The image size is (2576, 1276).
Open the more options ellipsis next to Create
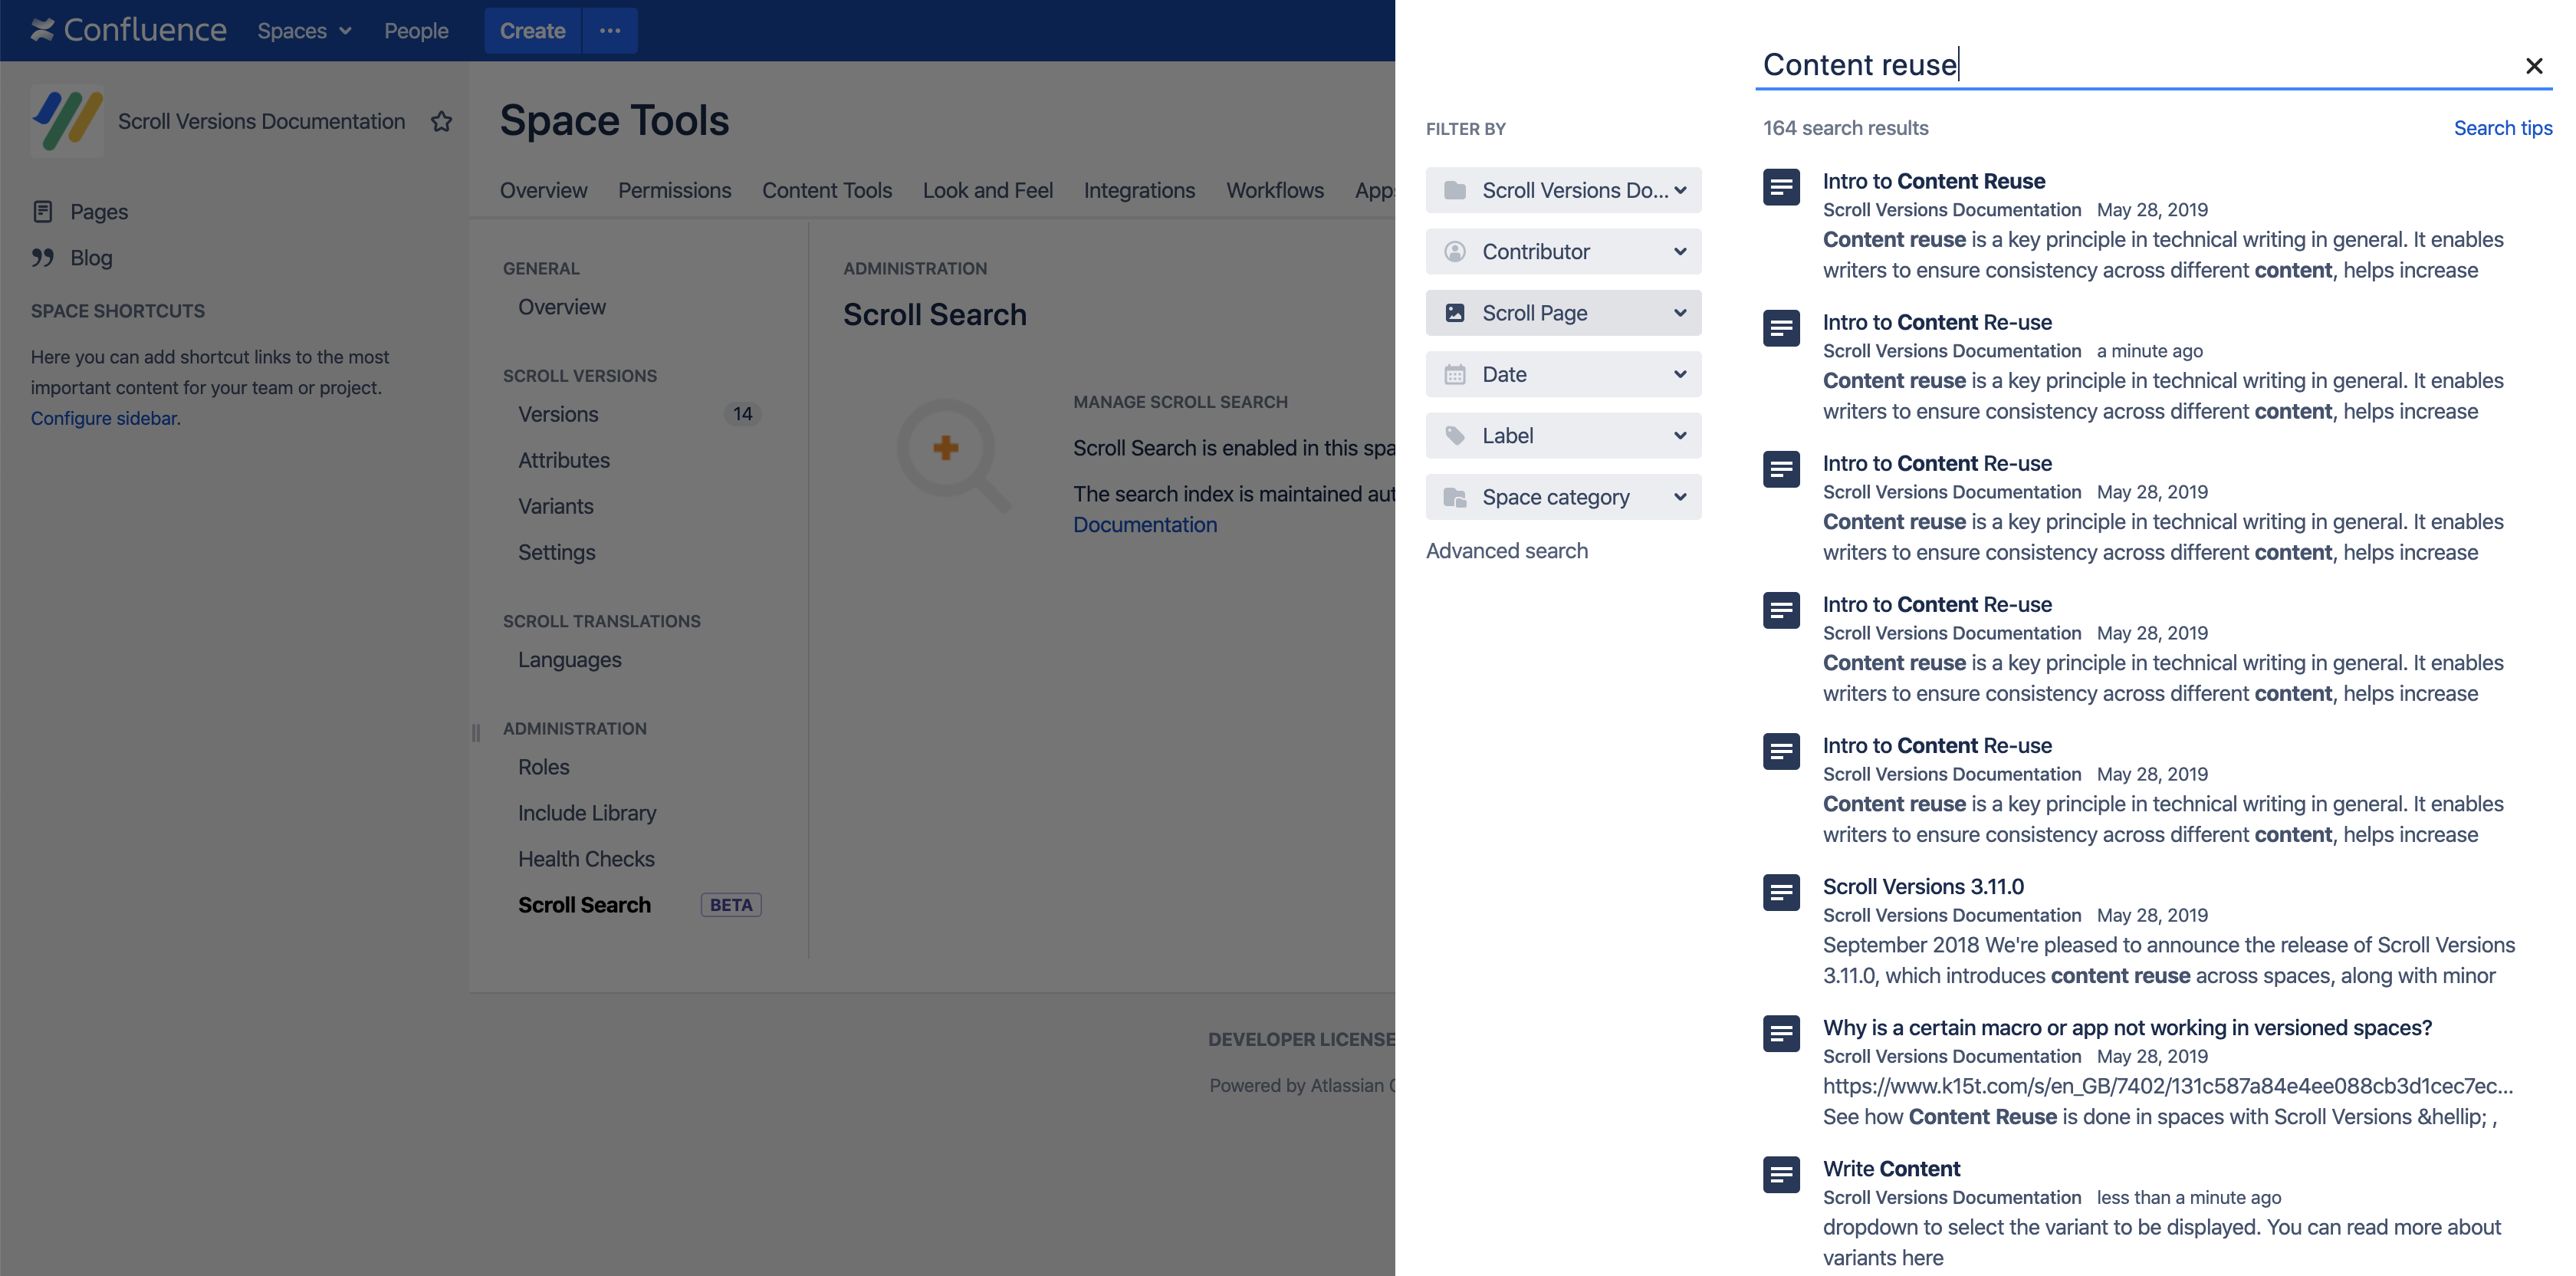pyautogui.click(x=610, y=31)
